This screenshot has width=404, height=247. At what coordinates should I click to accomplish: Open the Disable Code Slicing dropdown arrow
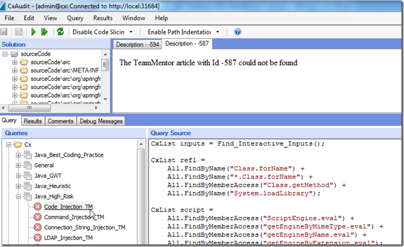point(131,32)
